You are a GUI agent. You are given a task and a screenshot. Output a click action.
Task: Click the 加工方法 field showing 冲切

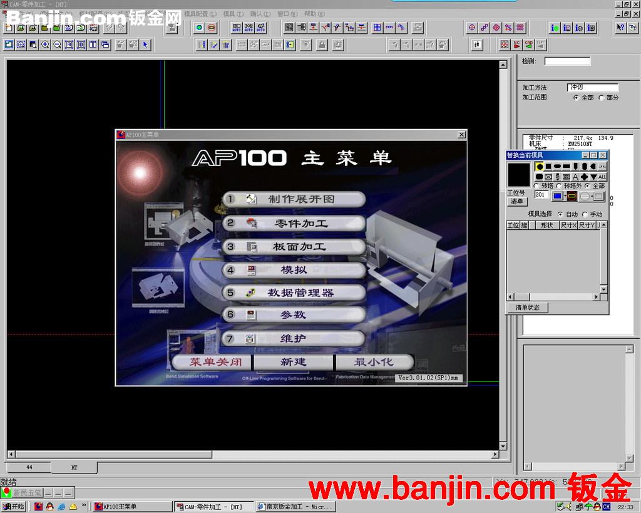tap(593, 87)
